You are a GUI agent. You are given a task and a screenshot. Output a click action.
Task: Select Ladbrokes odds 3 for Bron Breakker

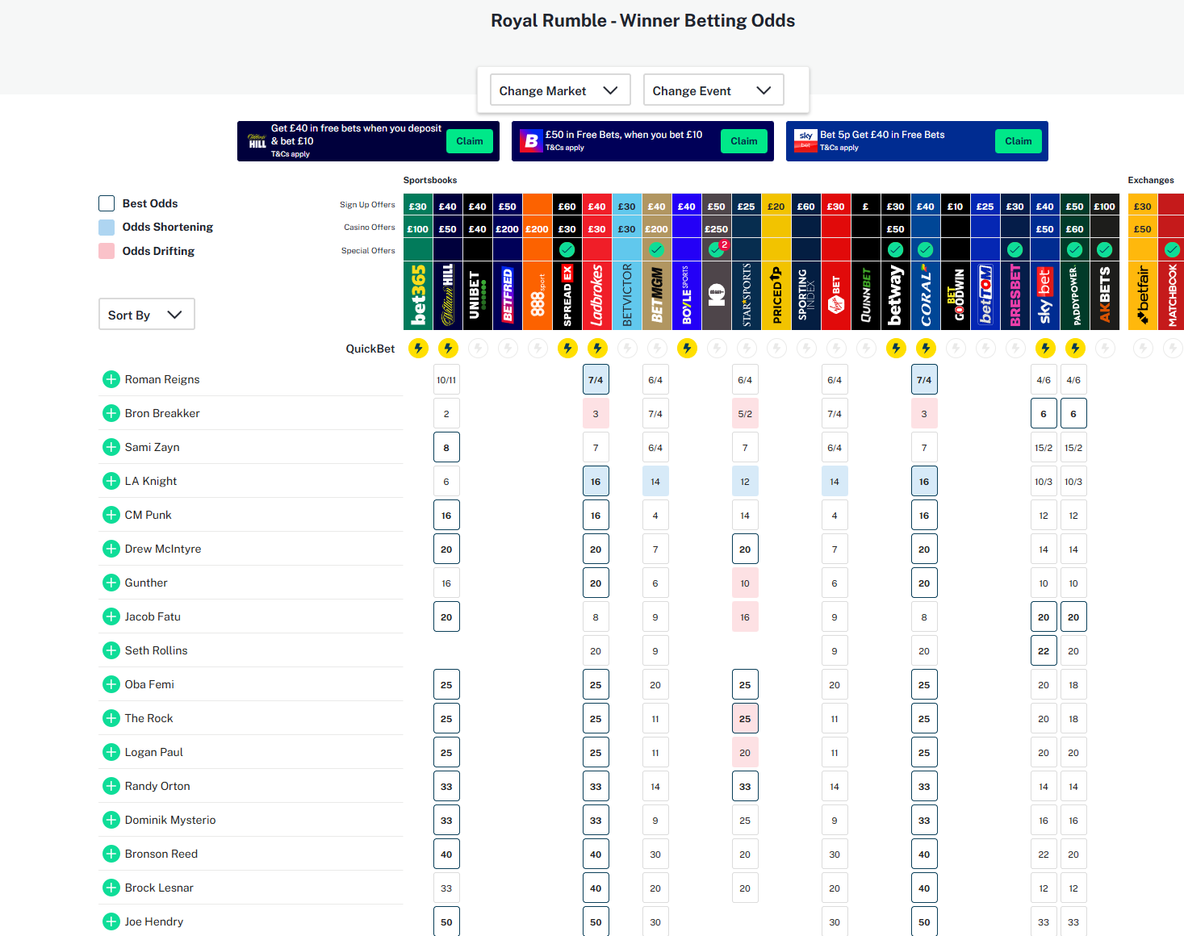[596, 414]
